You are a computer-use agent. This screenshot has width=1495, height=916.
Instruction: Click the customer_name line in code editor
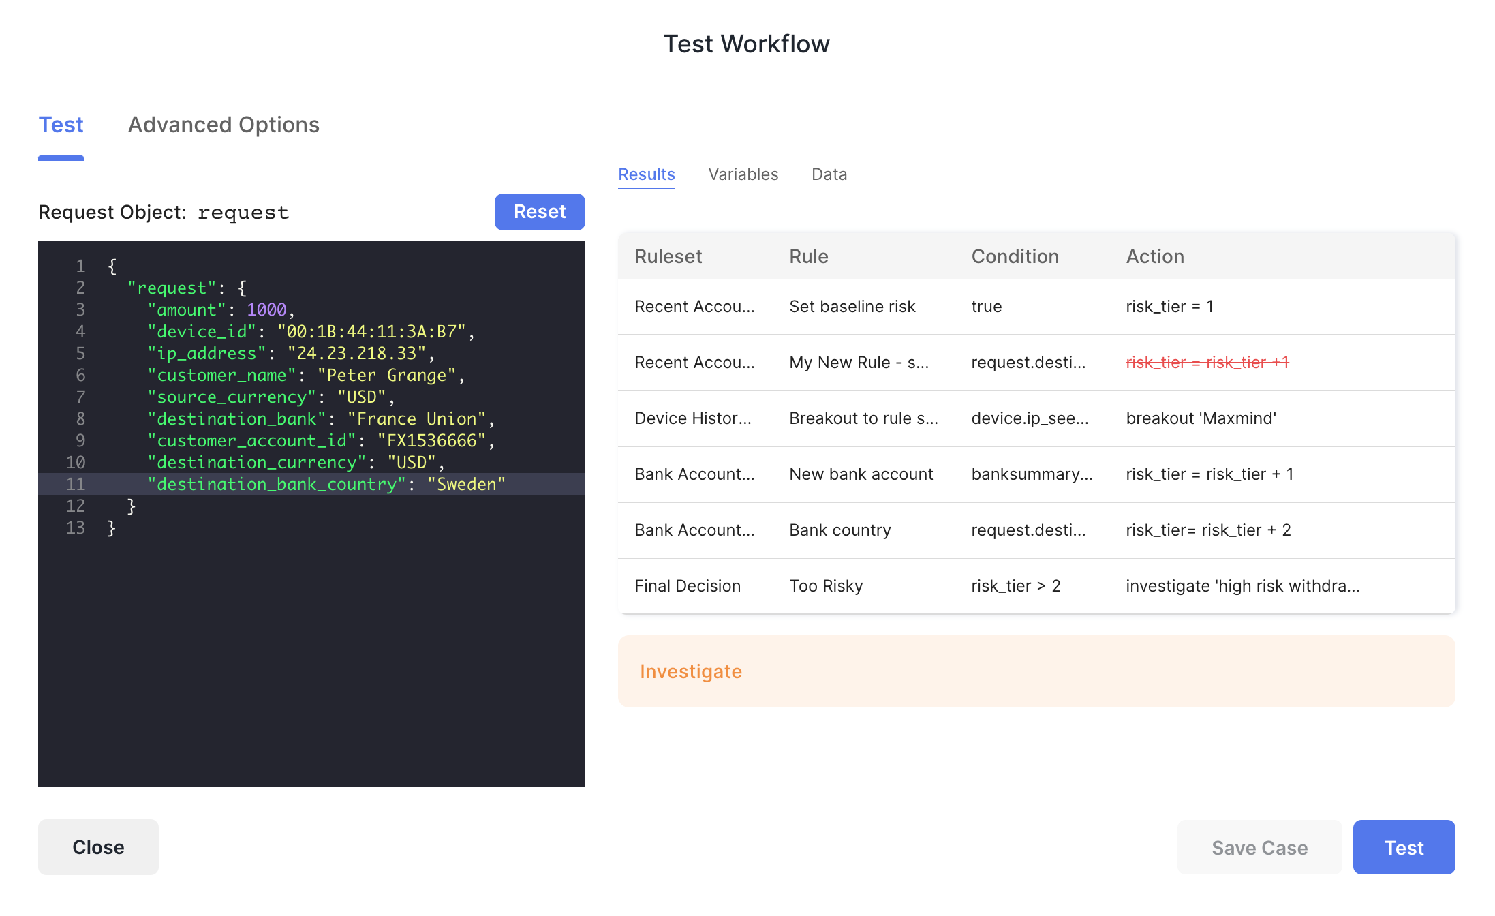(x=305, y=376)
